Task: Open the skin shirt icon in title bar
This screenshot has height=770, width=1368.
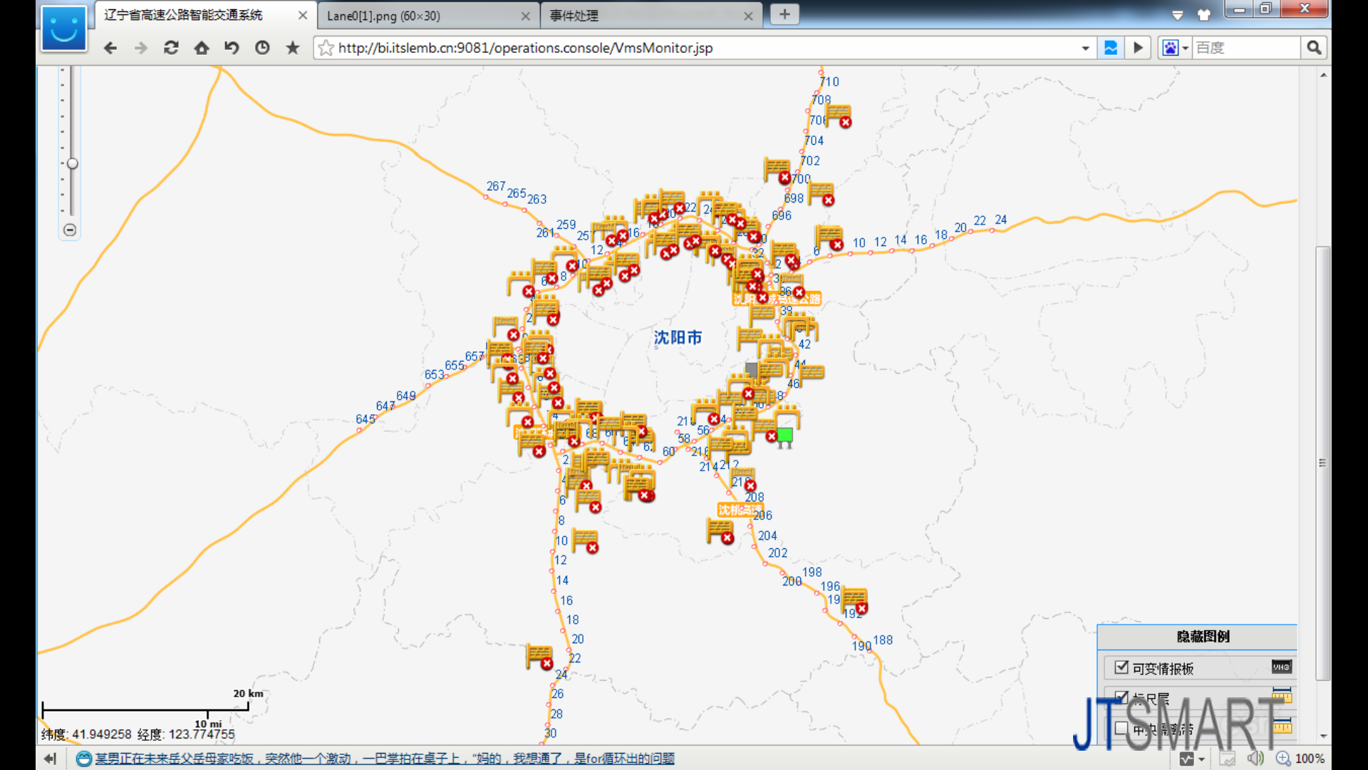Action: coord(1204,15)
